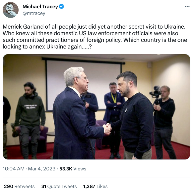The width and height of the screenshot is (195, 193).
Task: View the 53.3K Views count
Action: (x=73, y=169)
